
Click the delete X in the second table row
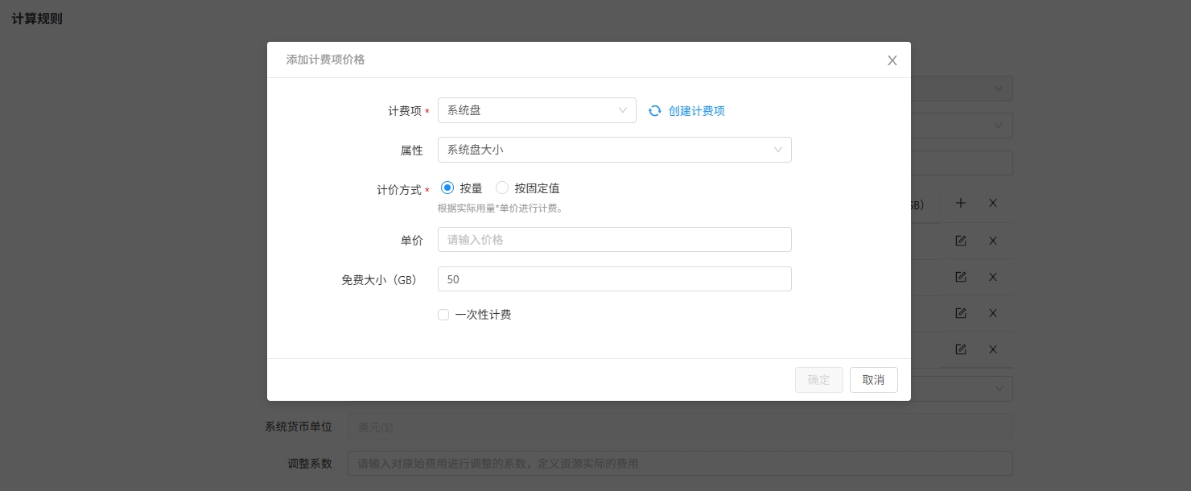pos(993,277)
